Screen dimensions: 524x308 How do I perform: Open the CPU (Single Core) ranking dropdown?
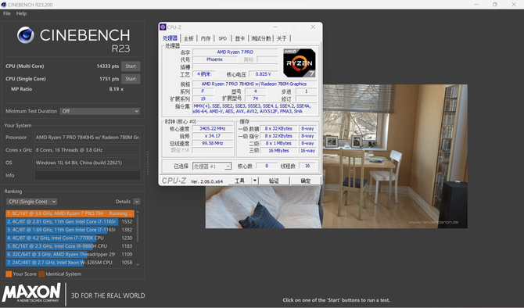[x=32, y=202]
